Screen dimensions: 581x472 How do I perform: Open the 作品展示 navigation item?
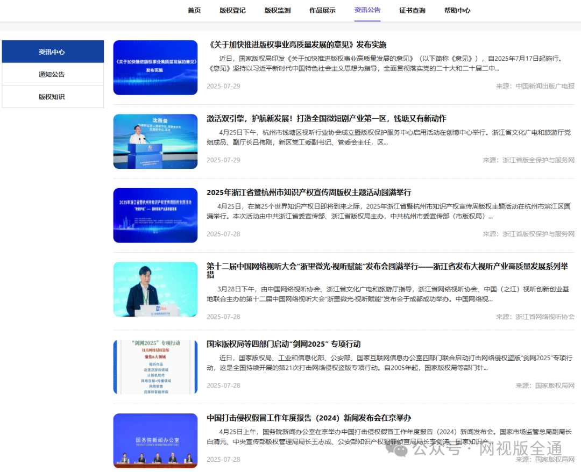click(322, 10)
